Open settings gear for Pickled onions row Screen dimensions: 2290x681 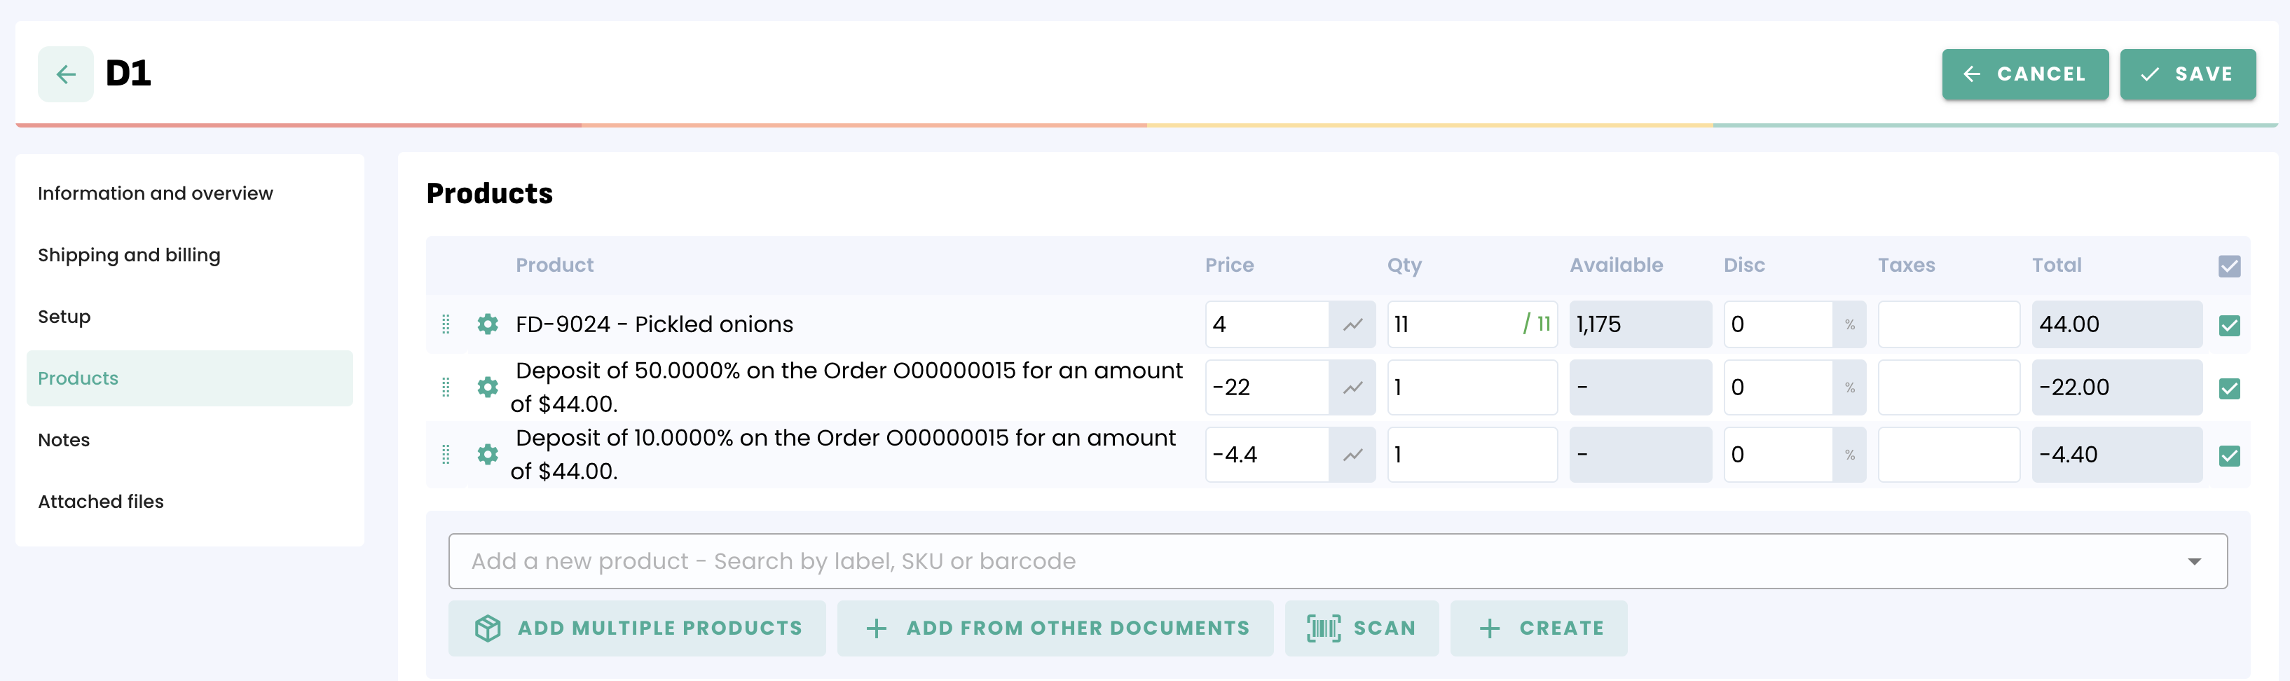point(487,324)
